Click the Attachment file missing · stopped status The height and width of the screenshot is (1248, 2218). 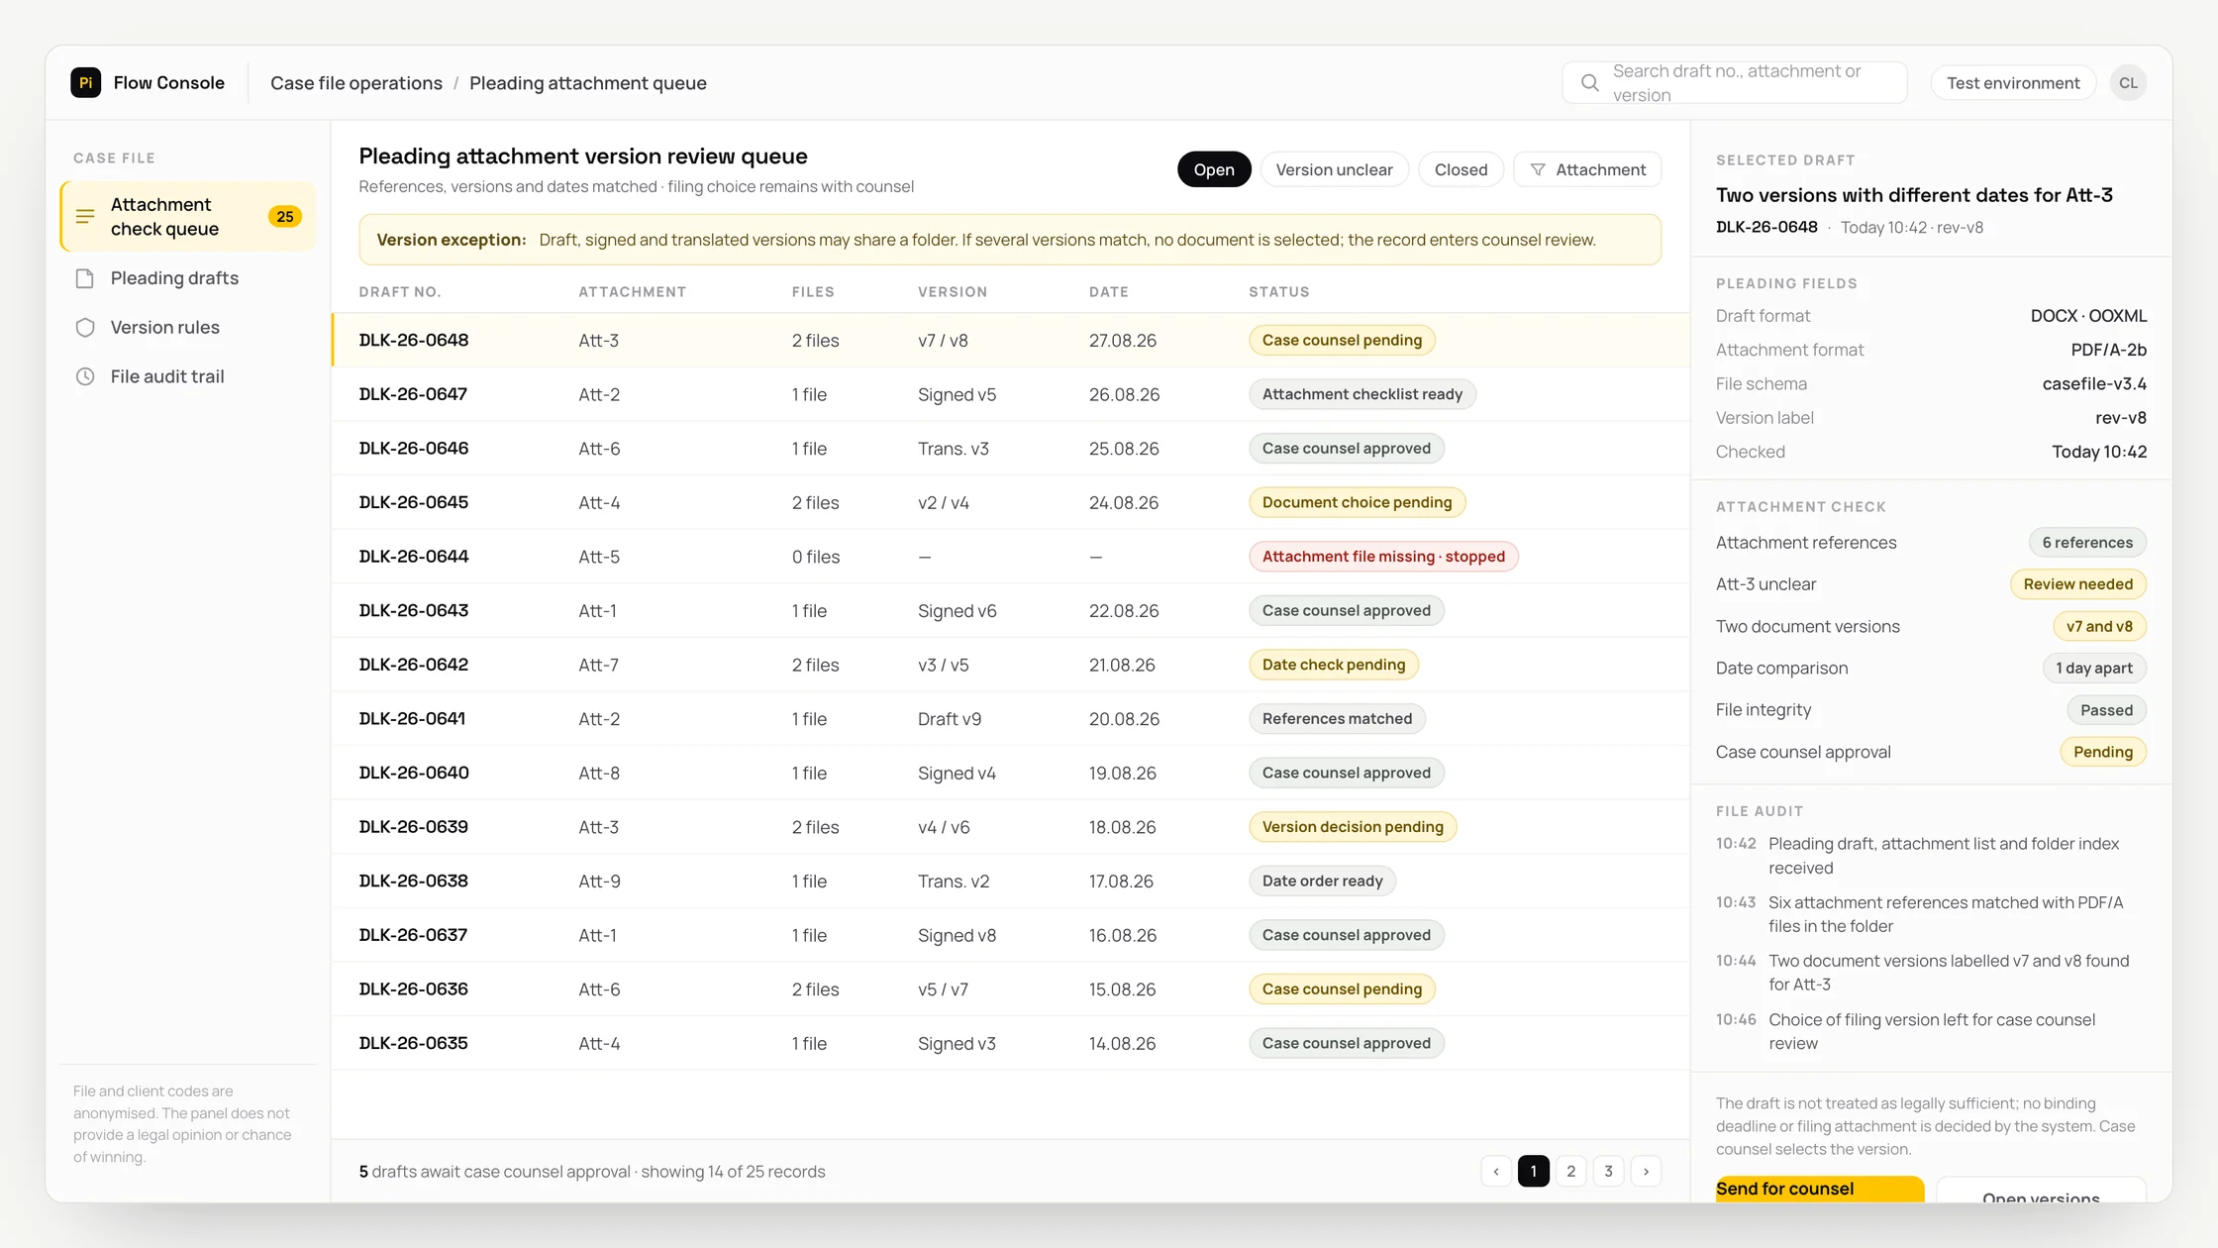coord(1383,557)
